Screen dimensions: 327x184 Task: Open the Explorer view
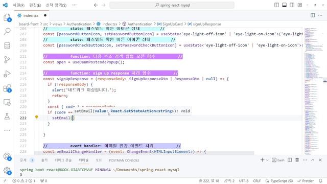[7, 17]
